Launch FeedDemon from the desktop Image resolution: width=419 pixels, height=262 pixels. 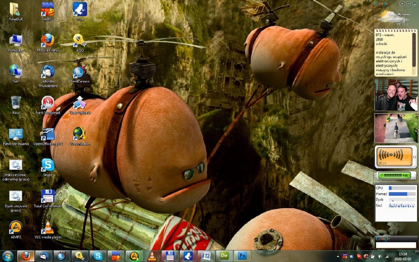coord(80,74)
